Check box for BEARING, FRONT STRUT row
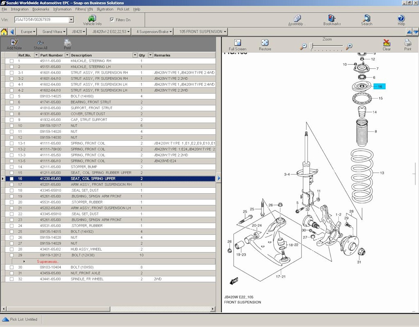419x327 pixels. (x=11, y=102)
